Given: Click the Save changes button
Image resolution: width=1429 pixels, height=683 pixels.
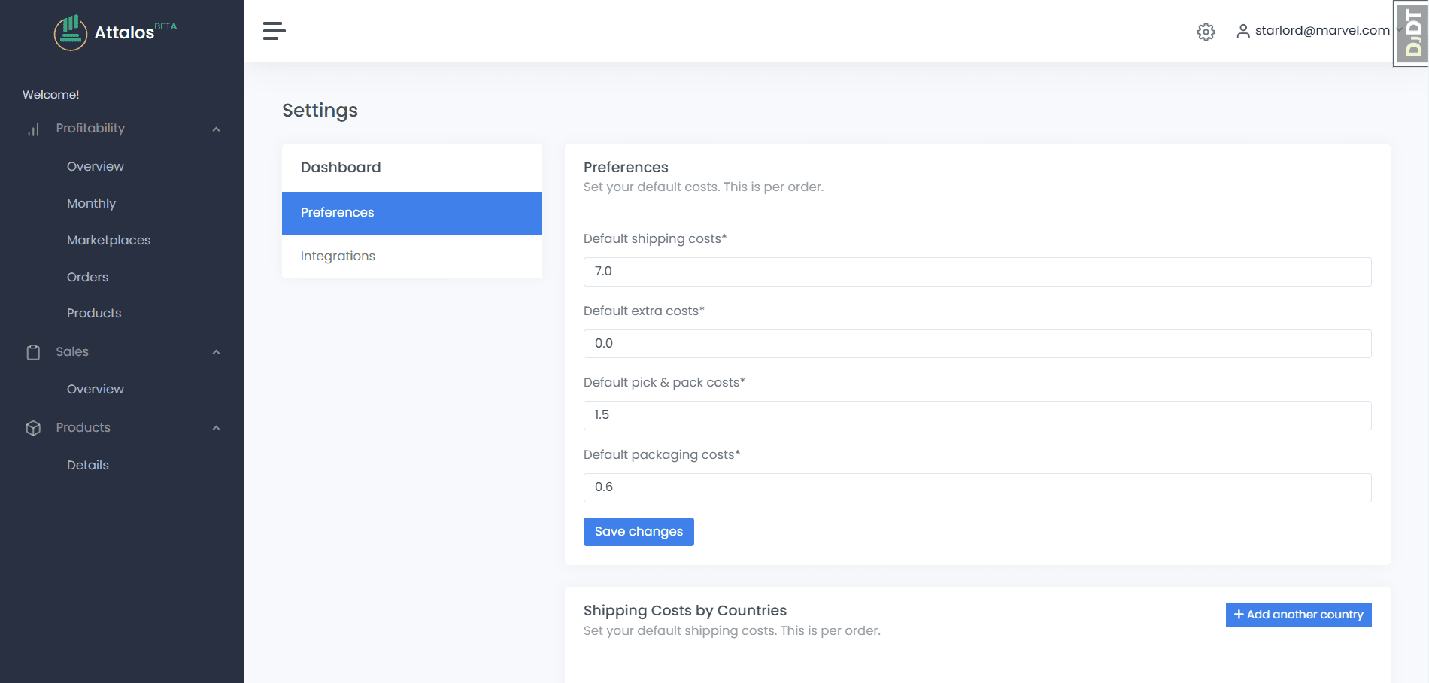Looking at the screenshot, I should click(x=639, y=532).
